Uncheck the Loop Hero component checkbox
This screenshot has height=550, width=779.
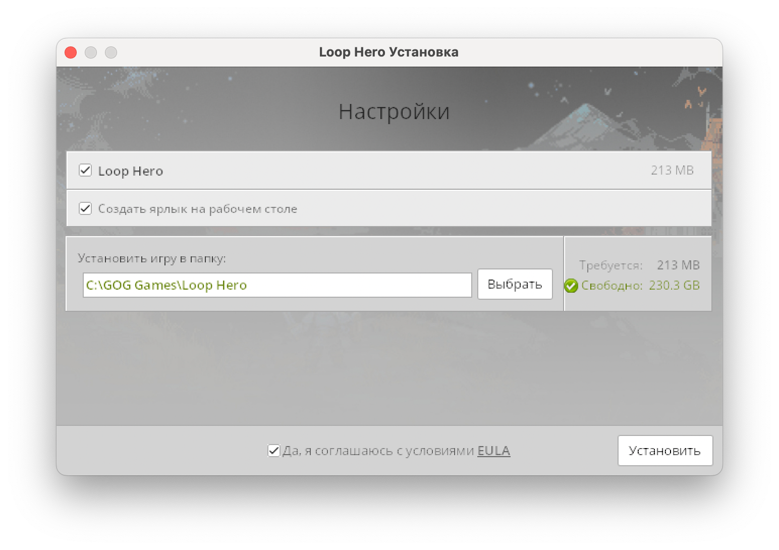(85, 171)
